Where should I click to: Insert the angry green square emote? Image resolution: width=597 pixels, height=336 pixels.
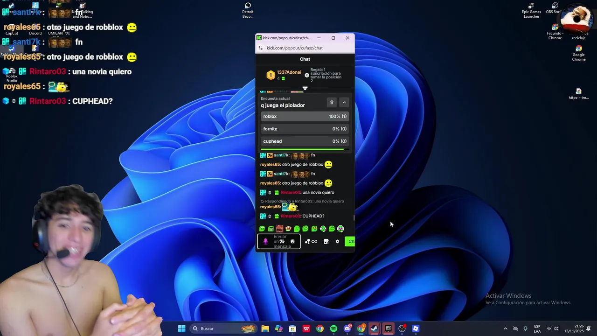tap(271, 229)
